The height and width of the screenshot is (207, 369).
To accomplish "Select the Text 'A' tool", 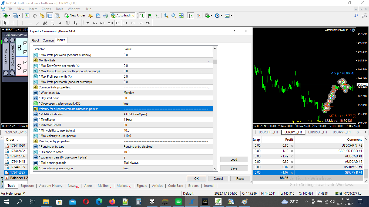I will (60, 23).
